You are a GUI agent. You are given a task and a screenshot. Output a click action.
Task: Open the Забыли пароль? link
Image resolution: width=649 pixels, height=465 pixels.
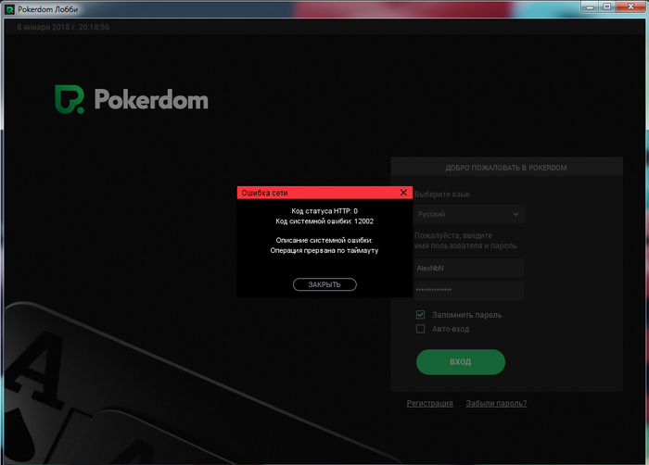pyautogui.click(x=496, y=403)
